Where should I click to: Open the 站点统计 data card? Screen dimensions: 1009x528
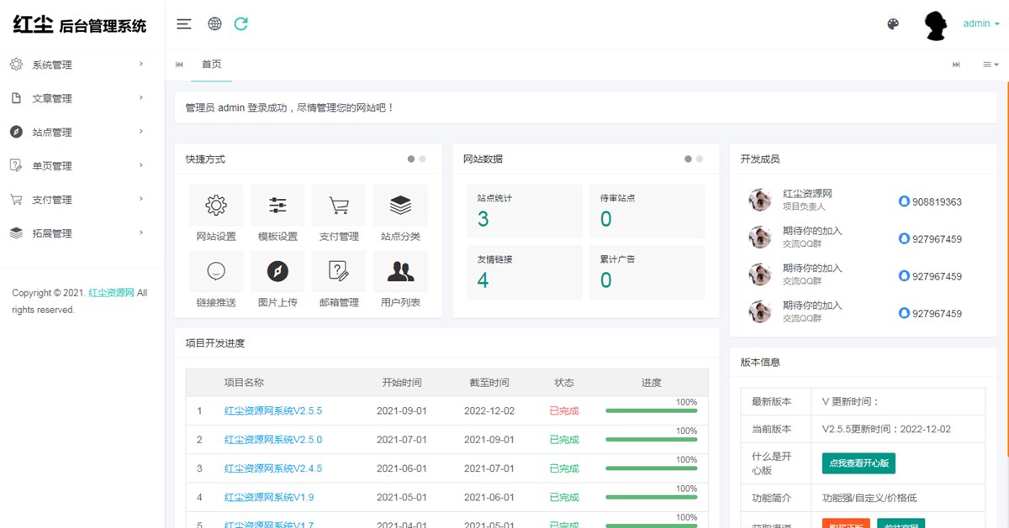pyautogui.click(x=524, y=212)
